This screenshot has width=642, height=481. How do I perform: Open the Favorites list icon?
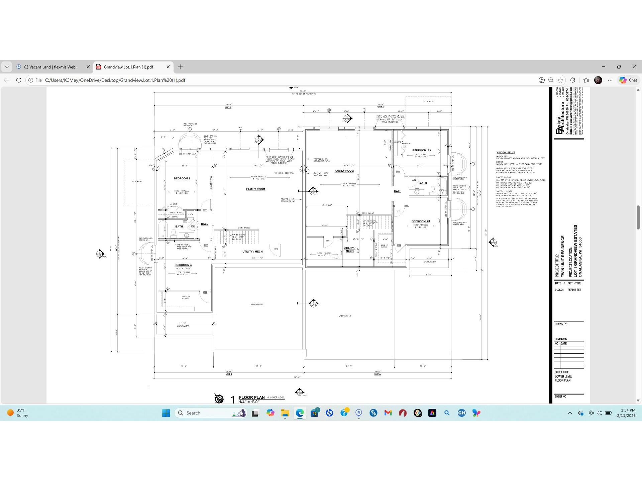[586, 80]
